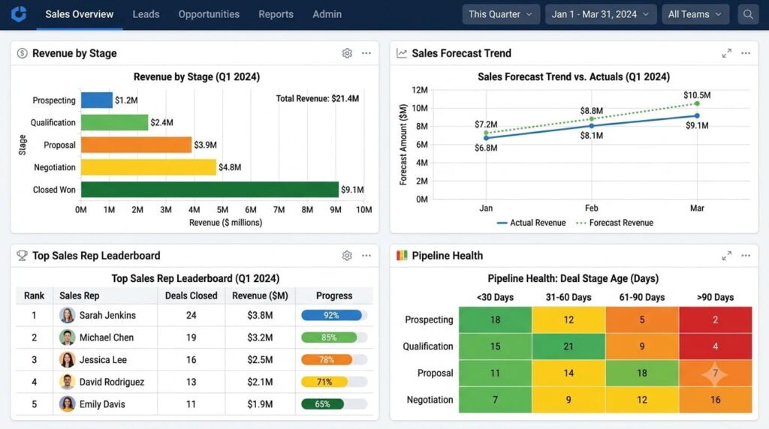
Task: Open Top Sales Rep Leaderboard settings gear
Action: tap(347, 255)
